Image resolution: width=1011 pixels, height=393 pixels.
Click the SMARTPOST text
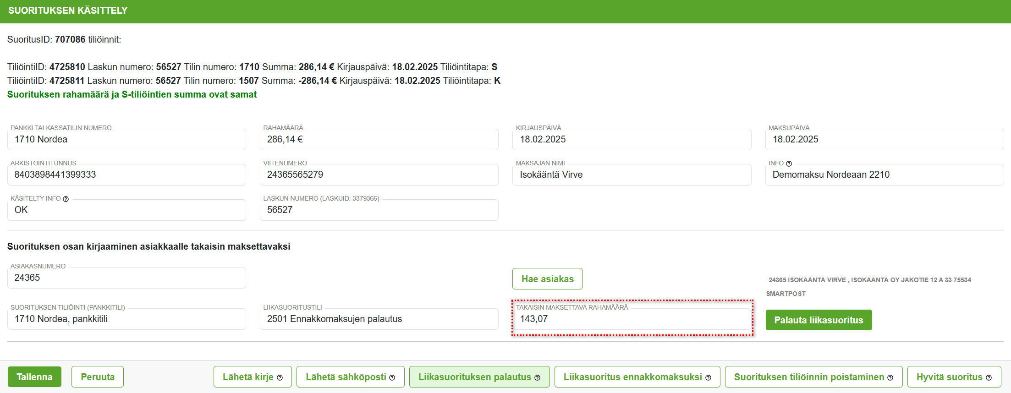786,294
